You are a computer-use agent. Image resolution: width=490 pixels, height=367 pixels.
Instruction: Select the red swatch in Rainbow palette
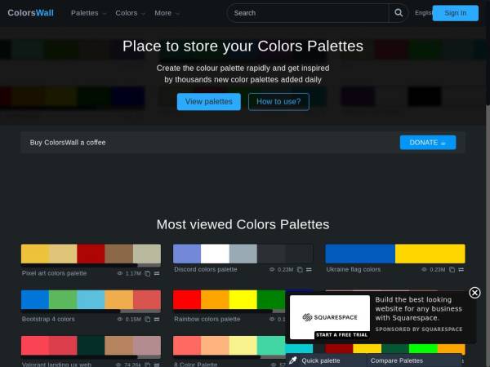(187, 299)
